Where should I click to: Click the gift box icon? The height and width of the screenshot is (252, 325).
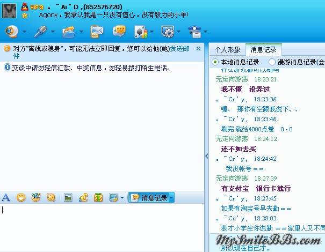[98, 197]
